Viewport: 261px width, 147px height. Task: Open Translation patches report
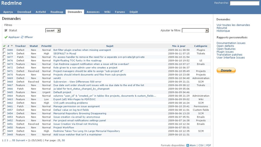pyautogui.click(x=229, y=55)
